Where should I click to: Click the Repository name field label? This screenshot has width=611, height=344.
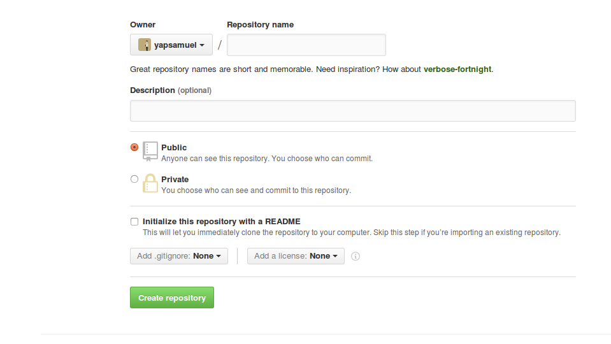pyautogui.click(x=260, y=25)
